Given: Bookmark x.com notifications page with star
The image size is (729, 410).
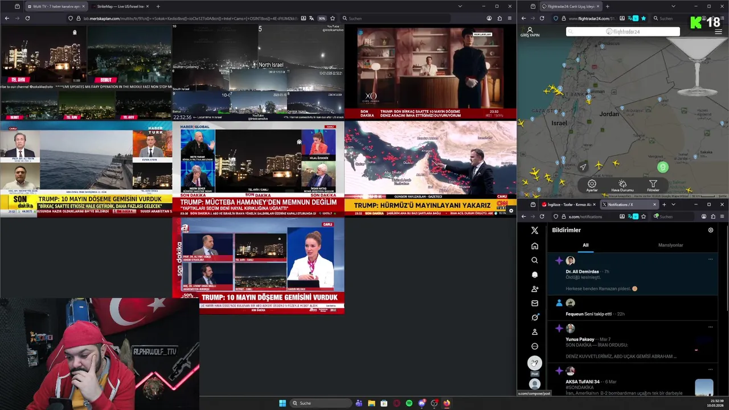Looking at the screenshot, I should pos(644,216).
